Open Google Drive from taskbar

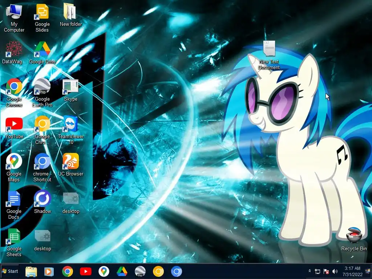[122, 271]
